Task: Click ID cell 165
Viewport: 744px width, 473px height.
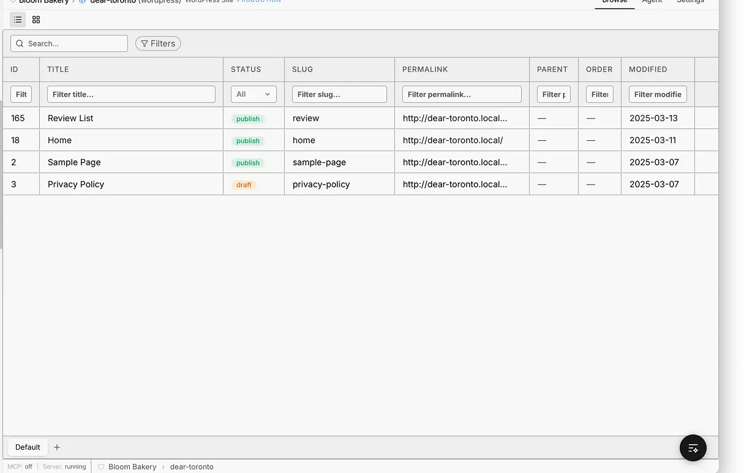Action: [21, 118]
